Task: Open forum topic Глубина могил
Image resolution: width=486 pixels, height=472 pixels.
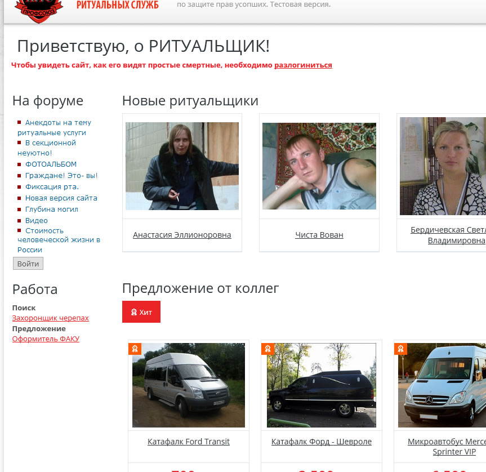Action: pos(51,210)
